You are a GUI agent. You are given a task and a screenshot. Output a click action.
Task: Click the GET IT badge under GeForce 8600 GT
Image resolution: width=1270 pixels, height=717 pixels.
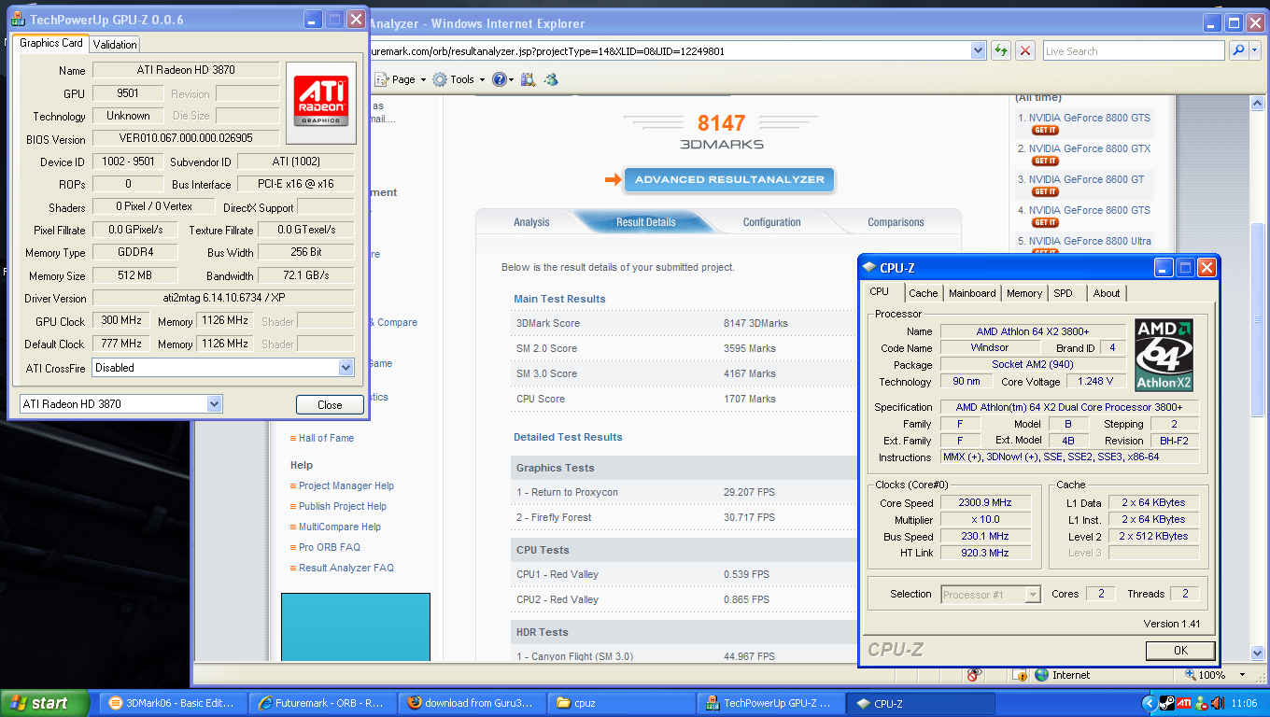pyautogui.click(x=1044, y=192)
